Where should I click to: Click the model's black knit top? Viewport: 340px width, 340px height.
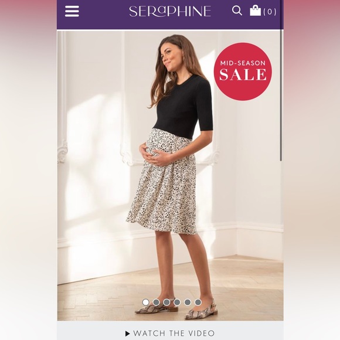click(x=184, y=107)
